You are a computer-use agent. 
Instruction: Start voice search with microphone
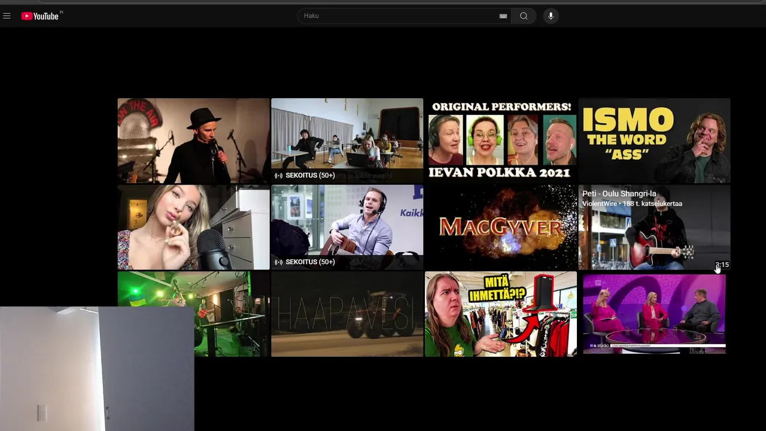click(x=551, y=16)
